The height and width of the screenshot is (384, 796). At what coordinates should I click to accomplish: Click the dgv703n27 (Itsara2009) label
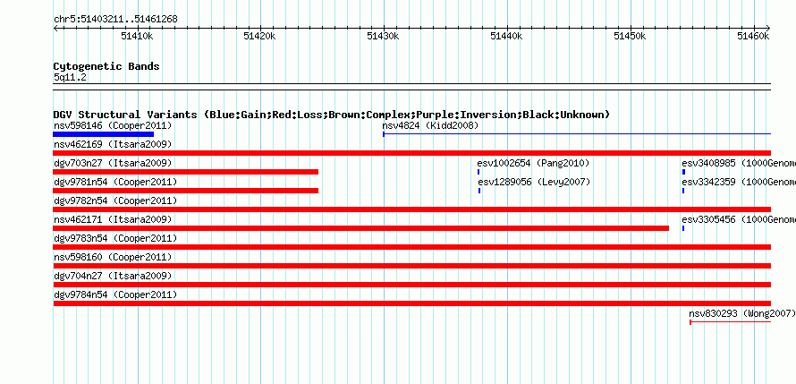(x=113, y=163)
